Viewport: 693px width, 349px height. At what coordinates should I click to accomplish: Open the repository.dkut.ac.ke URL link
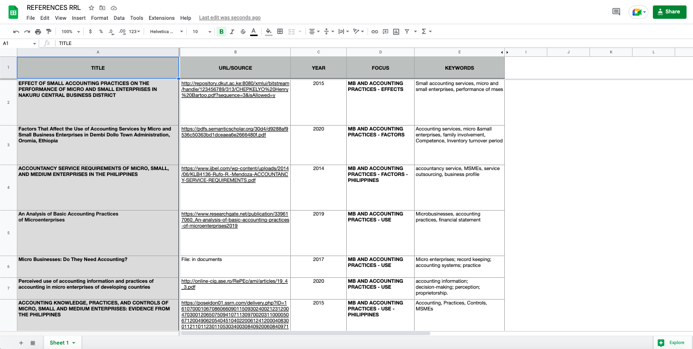235,89
